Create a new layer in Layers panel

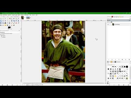109,60
